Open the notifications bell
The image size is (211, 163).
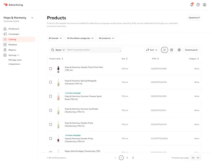(192, 4)
